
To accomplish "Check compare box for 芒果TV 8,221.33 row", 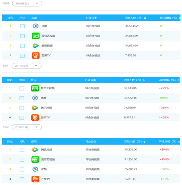I will coord(22,179).
